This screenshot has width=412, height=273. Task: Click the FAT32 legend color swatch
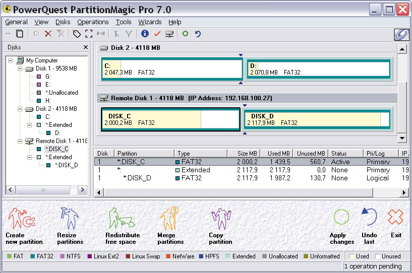(33, 256)
